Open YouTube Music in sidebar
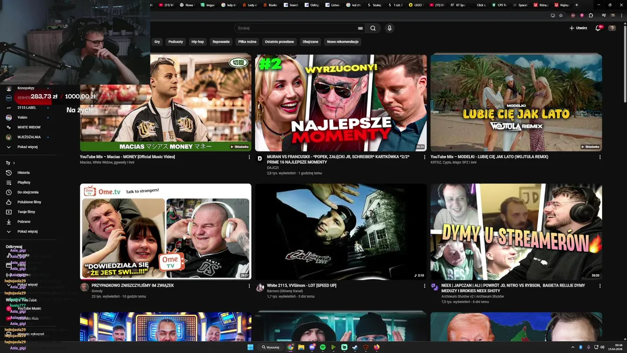Image resolution: width=627 pixels, height=353 pixels. pos(28,308)
